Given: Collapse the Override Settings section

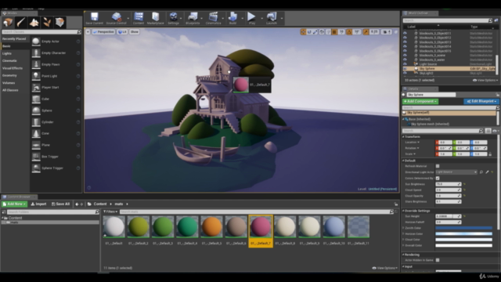Looking at the screenshot, I should 403,211.
